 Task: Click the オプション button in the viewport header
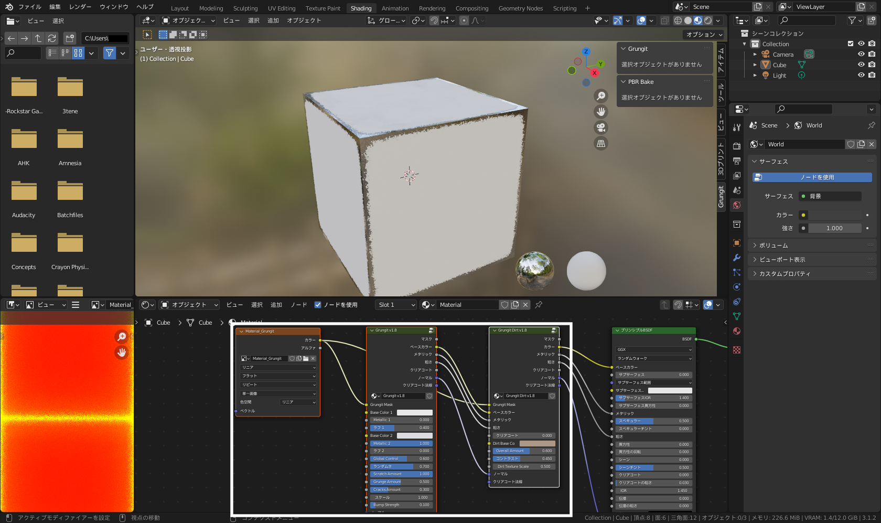coord(704,35)
